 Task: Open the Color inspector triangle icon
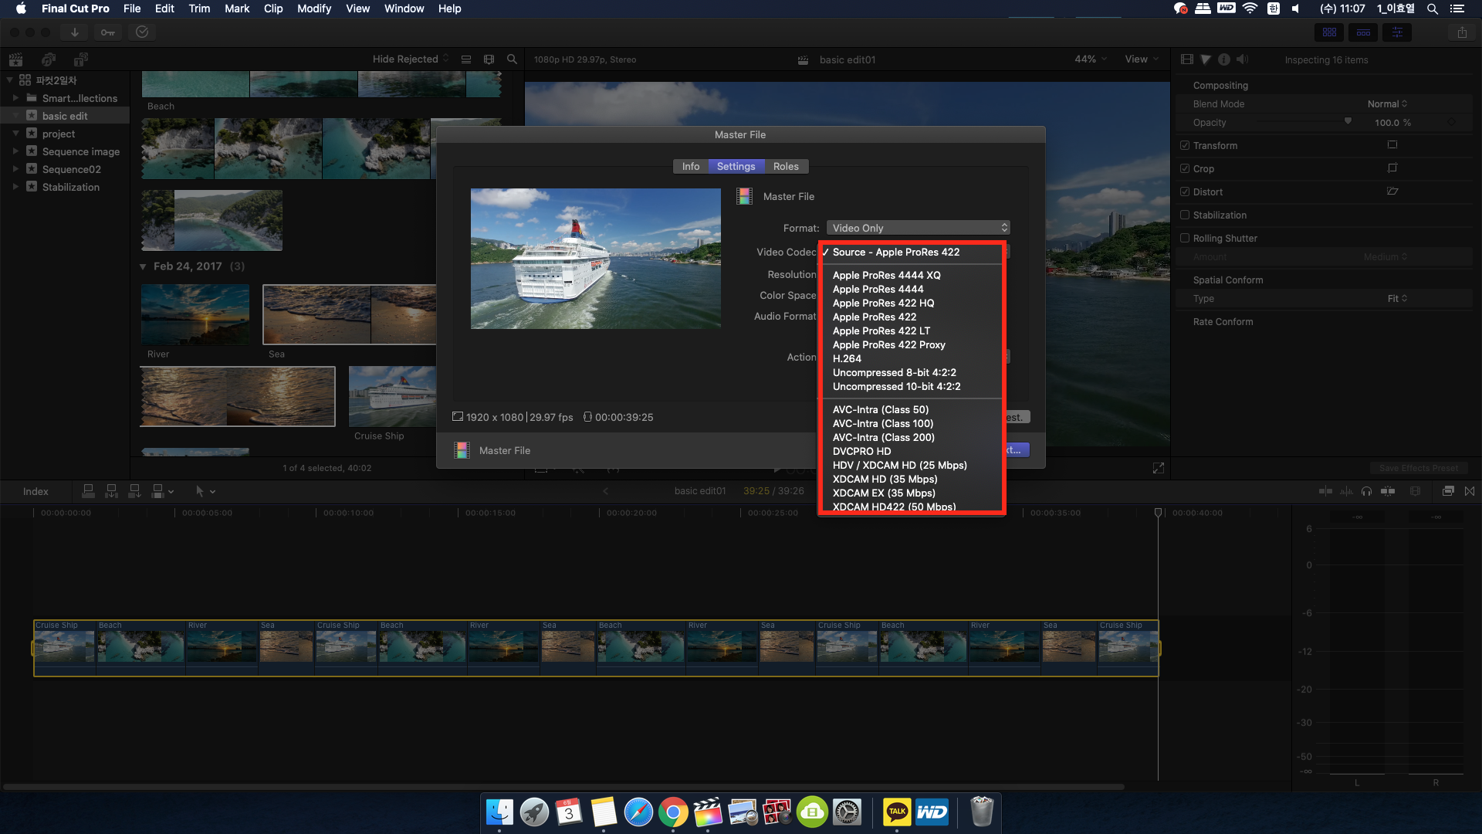[1206, 59]
